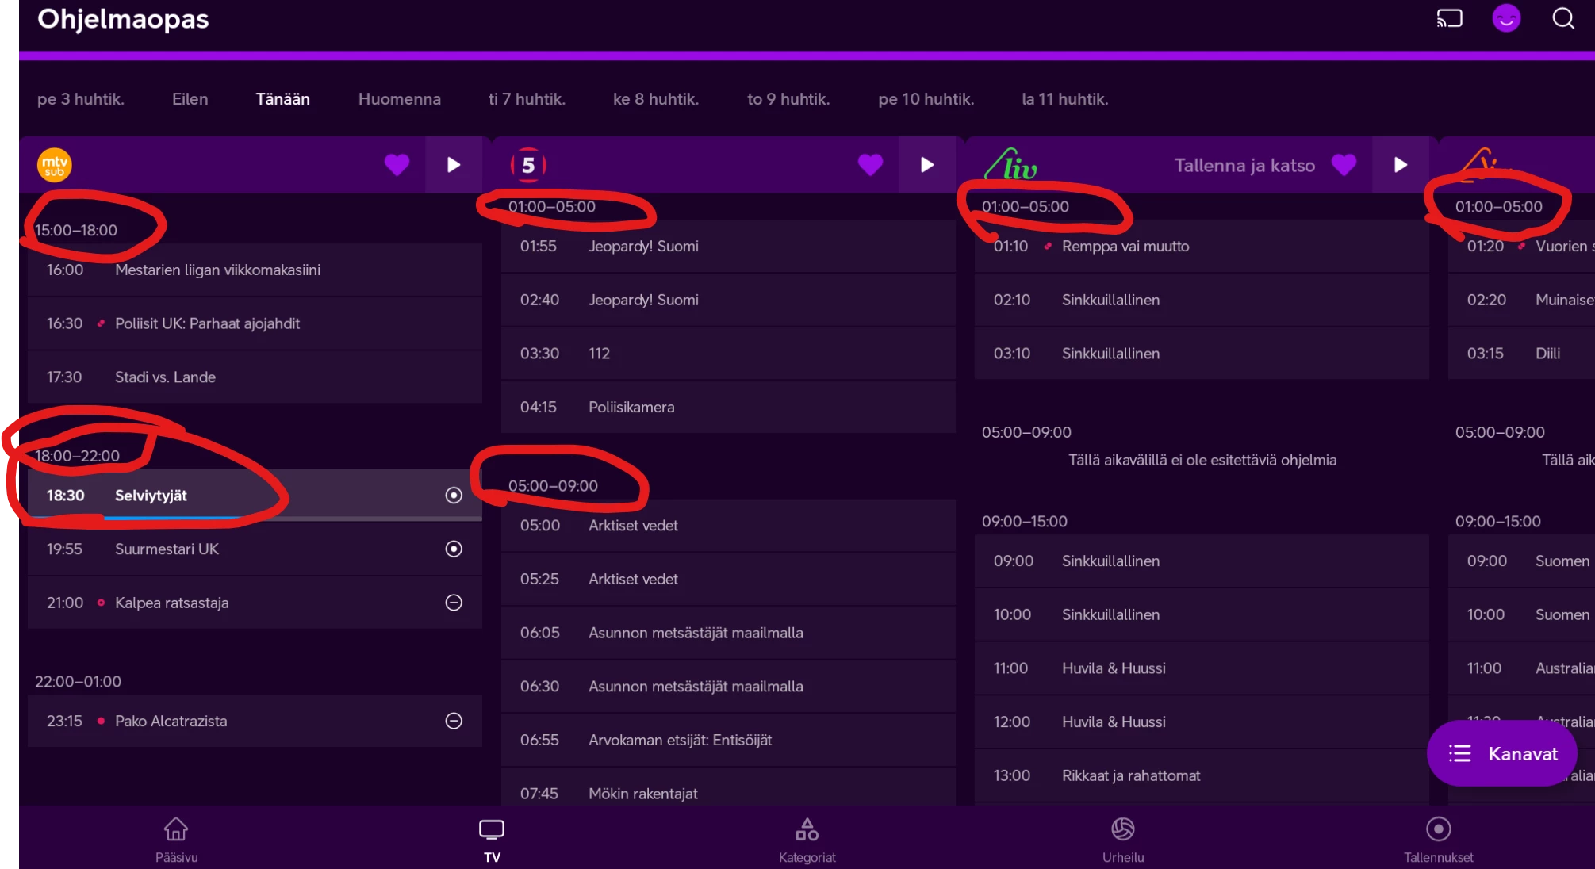Open the purple profile avatar
This screenshot has width=1595, height=869.
(x=1505, y=18)
